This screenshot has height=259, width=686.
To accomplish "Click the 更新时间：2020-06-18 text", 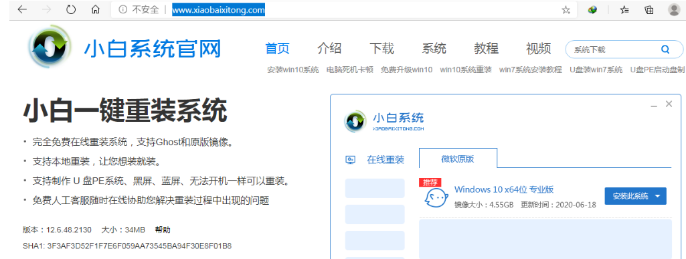I will [x=558, y=205].
